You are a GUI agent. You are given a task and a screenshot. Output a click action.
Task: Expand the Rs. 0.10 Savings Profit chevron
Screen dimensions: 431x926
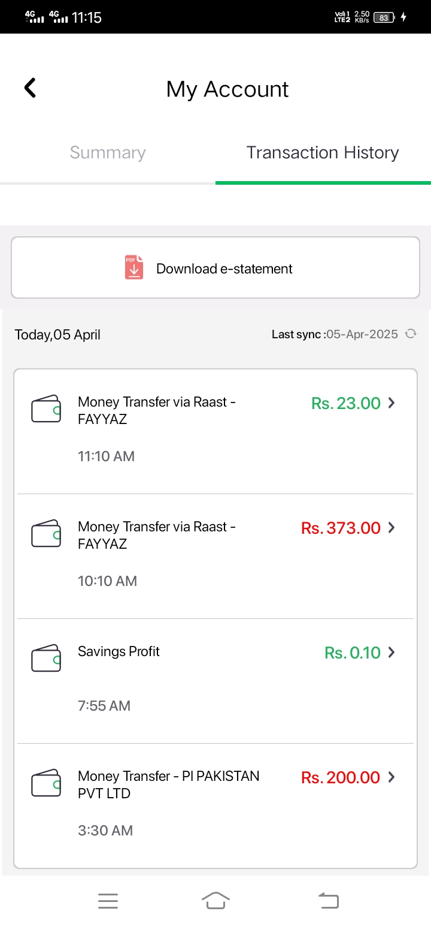(391, 653)
